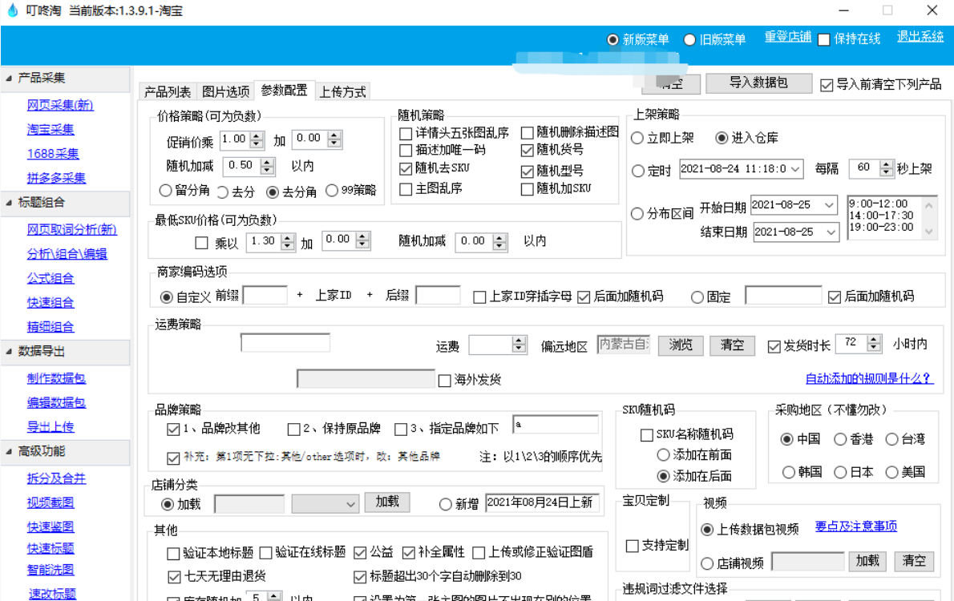Enable the 保持在线 checkbox
The height and width of the screenshot is (601, 954).
[823, 38]
